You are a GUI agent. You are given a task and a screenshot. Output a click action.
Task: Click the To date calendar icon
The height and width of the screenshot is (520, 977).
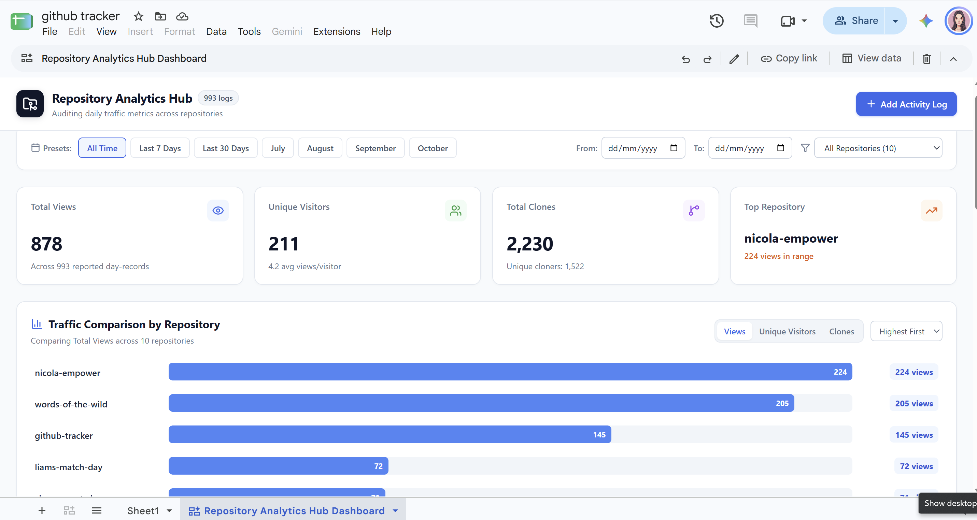780,148
